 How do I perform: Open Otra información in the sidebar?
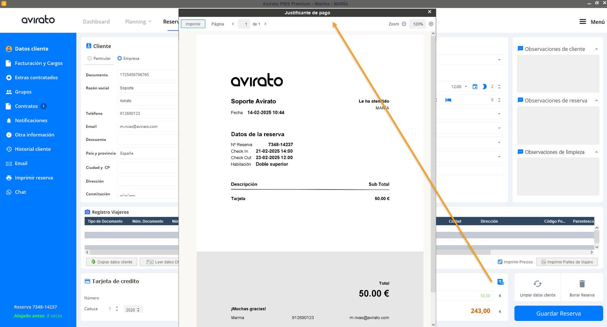pyautogui.click(x=30, y=135)
